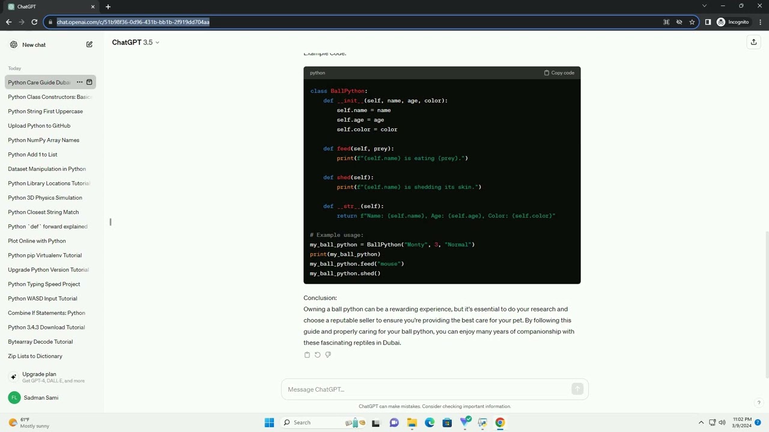Expand the ChatGPT 3.5 model dropdown

pyautogui.click(x=136, y=43)
